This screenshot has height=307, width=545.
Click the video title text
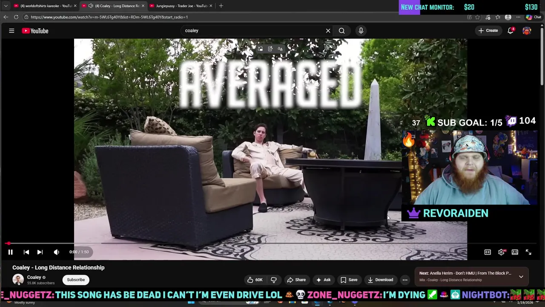point(58,267)
